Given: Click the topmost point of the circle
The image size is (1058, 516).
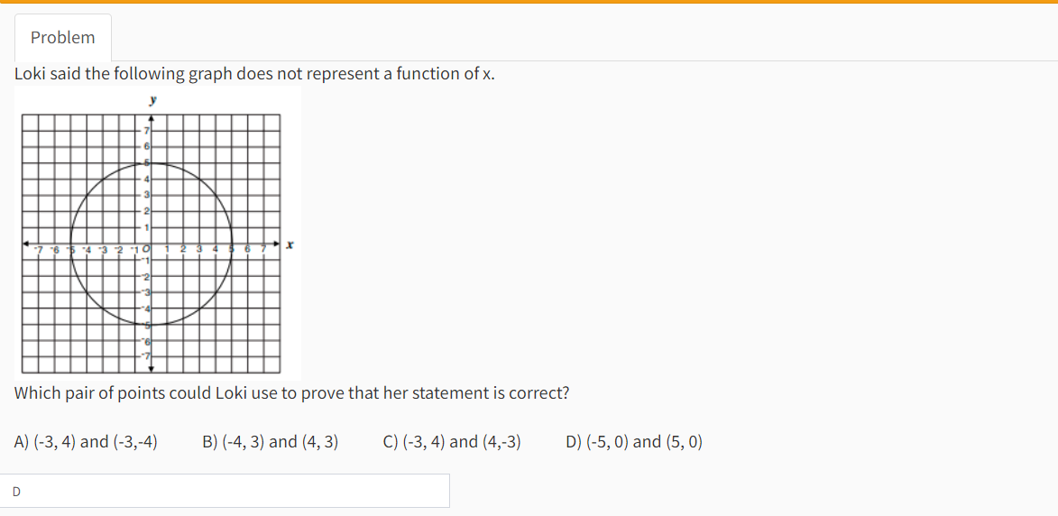Looking at the screenshot, I should click(152, 163).
